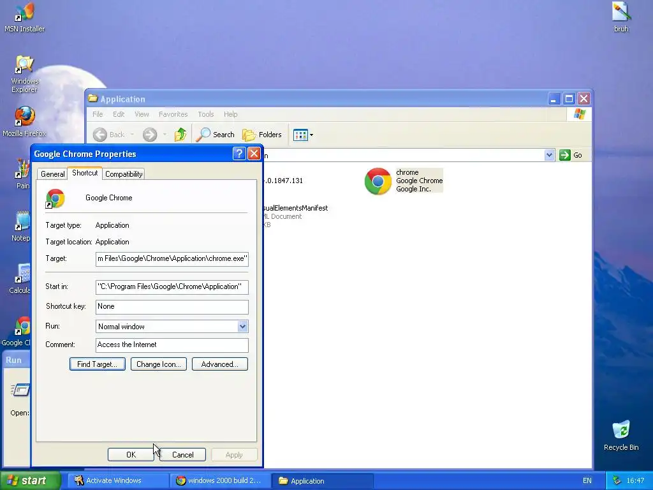The image size is (653, 490).
Task: Switch to Activate Windows taskbar item
Action: tap(118, 480)
